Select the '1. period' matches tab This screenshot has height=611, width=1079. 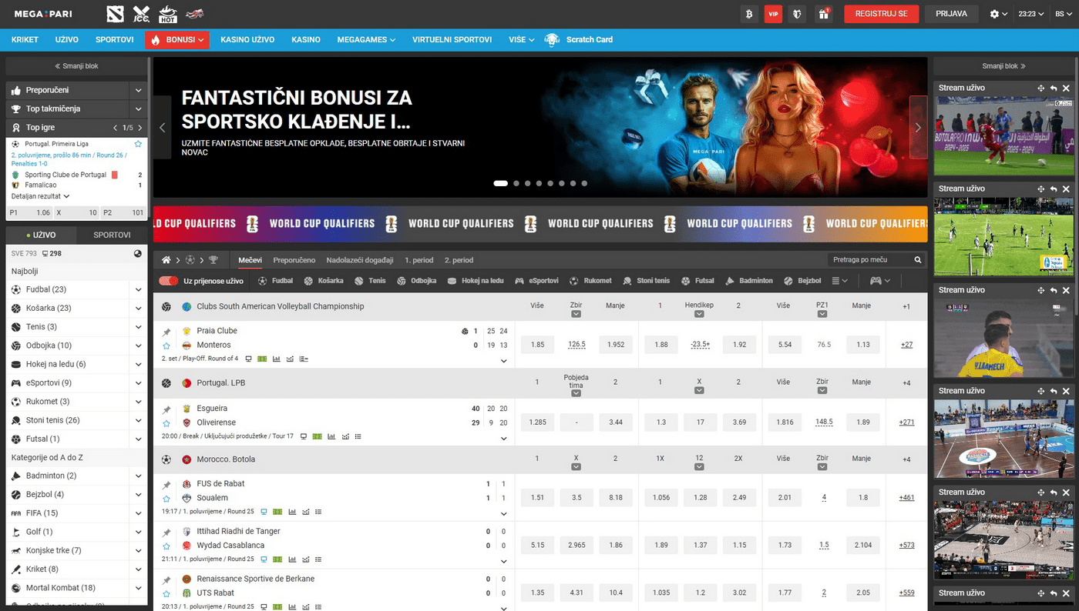point(418,260)
